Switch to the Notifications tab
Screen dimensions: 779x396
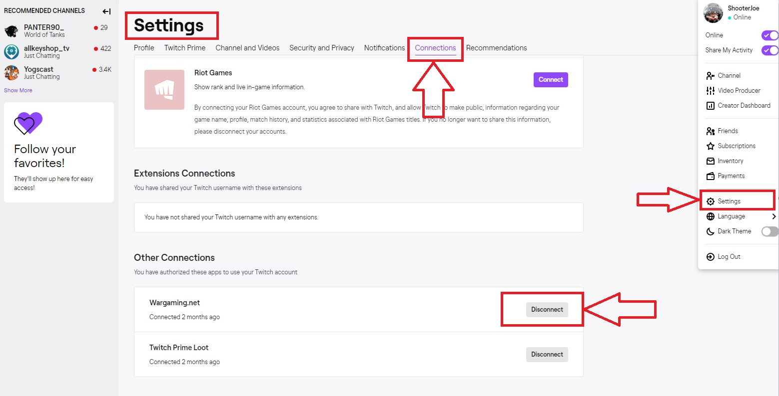tap(384, 48)
